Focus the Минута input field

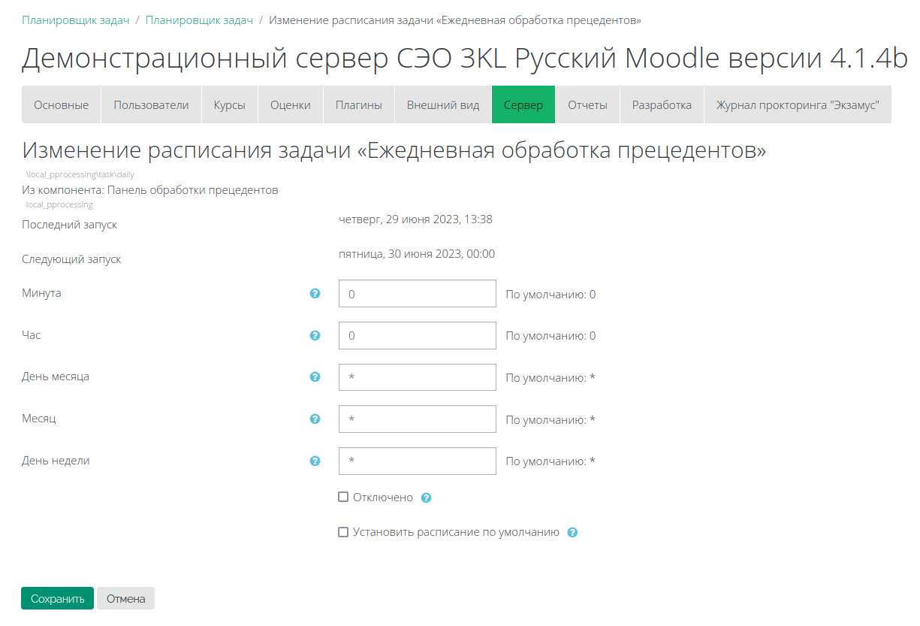(x=418, y=294)
